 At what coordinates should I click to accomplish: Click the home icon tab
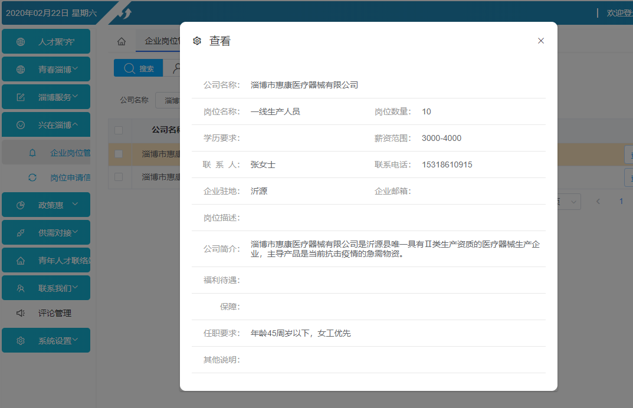(x=122, y=41)
